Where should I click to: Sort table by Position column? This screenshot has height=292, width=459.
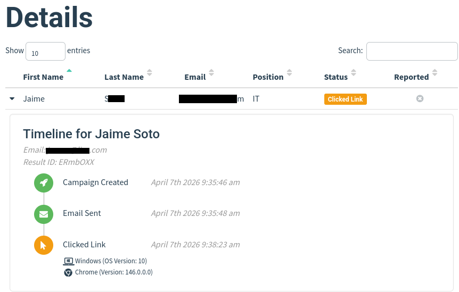268,77
